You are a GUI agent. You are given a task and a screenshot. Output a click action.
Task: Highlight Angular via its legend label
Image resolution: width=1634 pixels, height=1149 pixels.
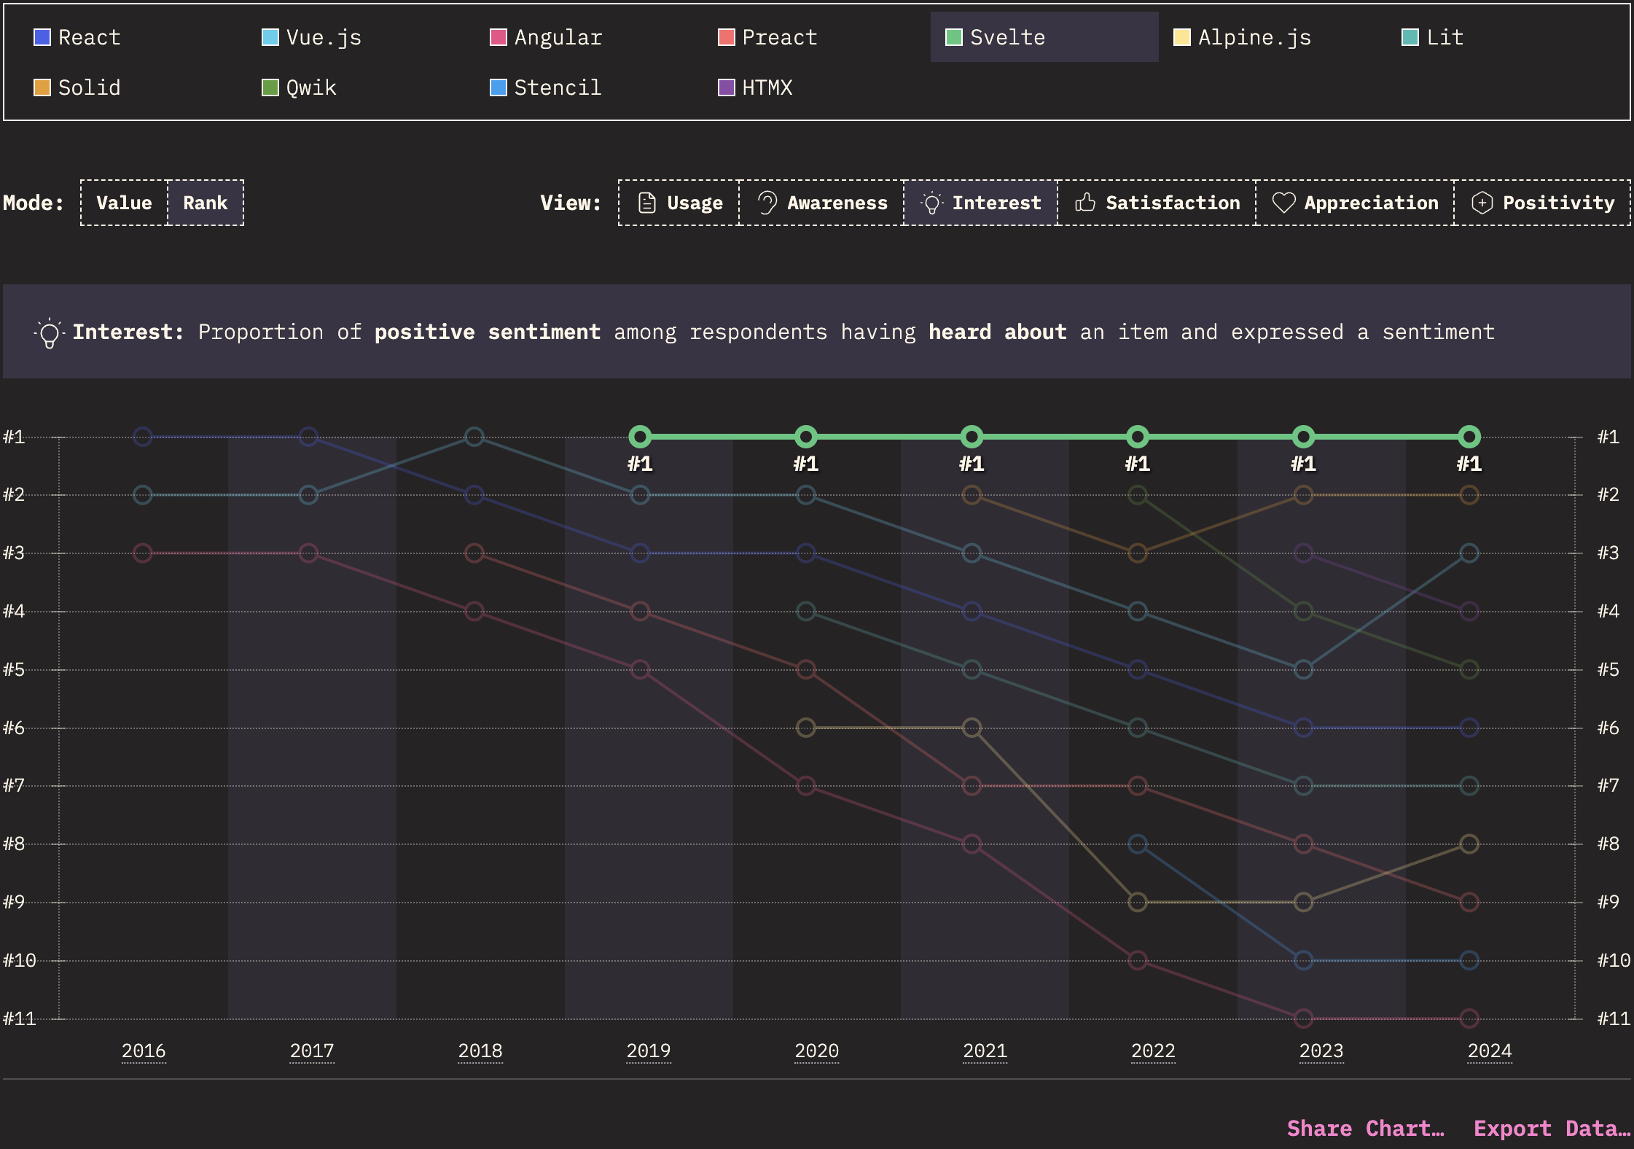click(558, 38)
